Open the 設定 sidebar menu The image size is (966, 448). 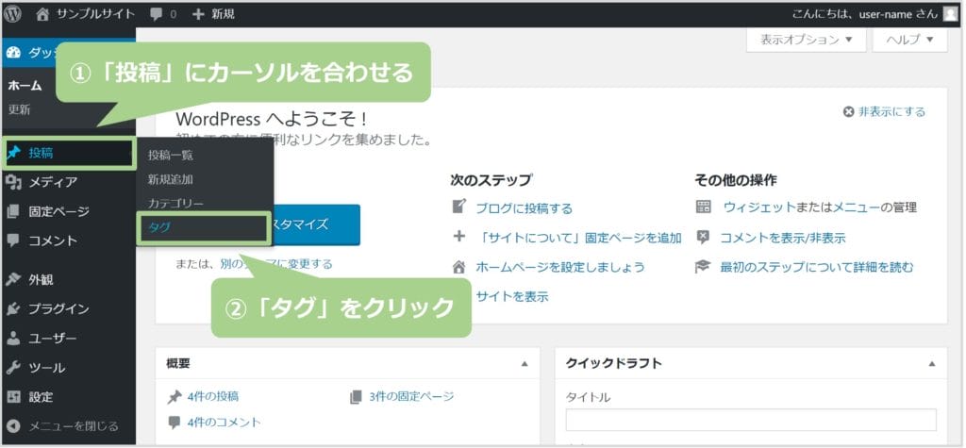click(68, 397)
